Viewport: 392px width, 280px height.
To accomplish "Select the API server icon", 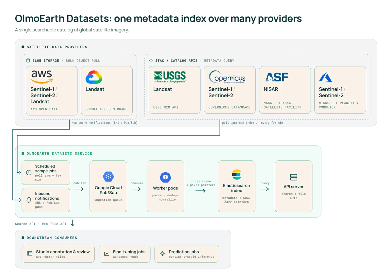I will coord(294,177).
